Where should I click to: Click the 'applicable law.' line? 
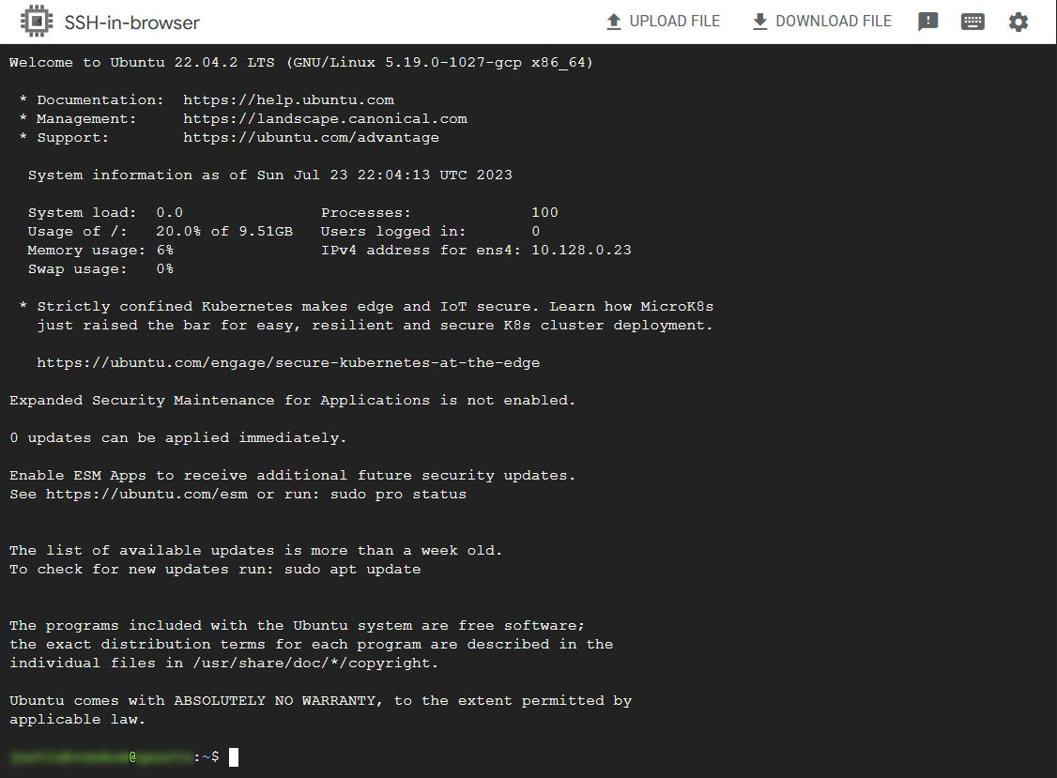click(78, 720)
